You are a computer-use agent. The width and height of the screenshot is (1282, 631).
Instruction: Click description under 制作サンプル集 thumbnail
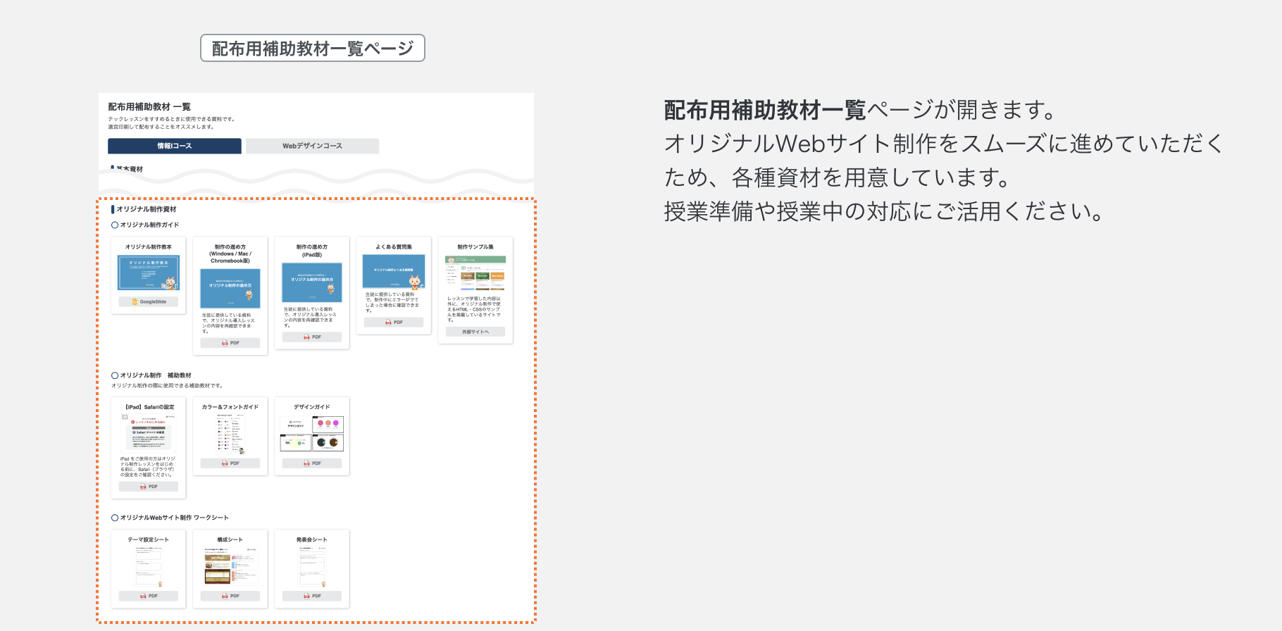point(475,309)
